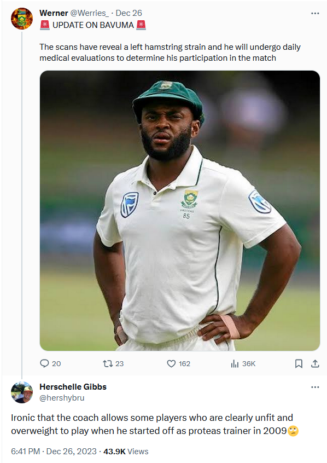
Task: Click the reply count of 20
Action: (x=57, y=363)
